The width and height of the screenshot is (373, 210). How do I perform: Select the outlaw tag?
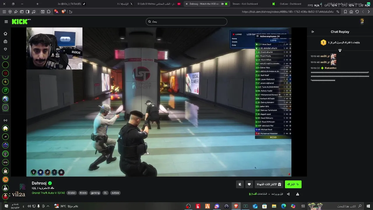point(115,193)
